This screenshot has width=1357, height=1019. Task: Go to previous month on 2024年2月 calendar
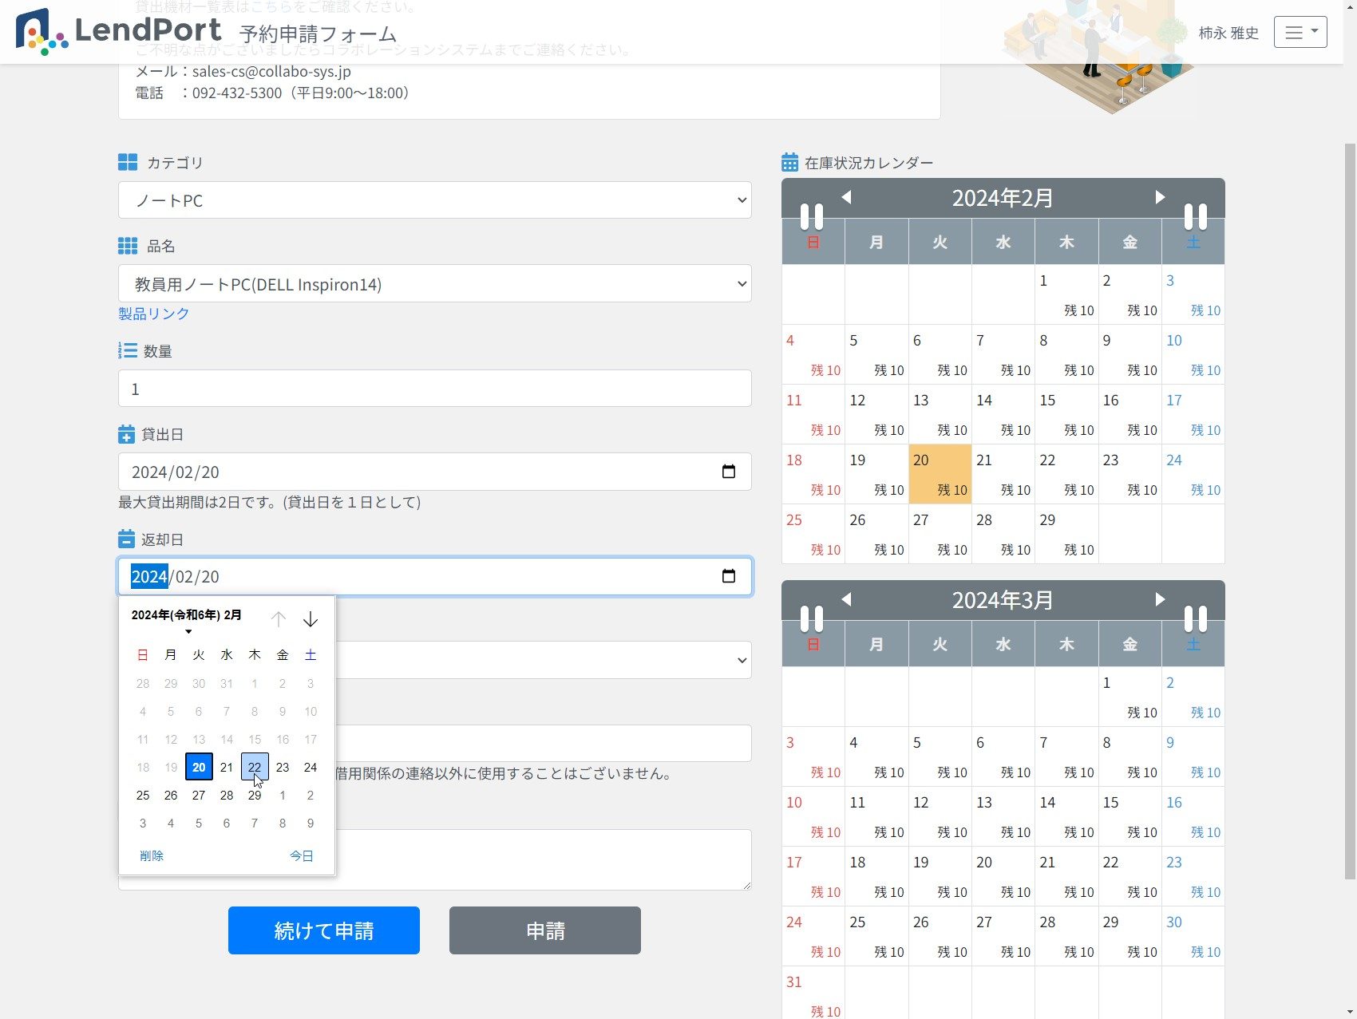click(847, 197)
